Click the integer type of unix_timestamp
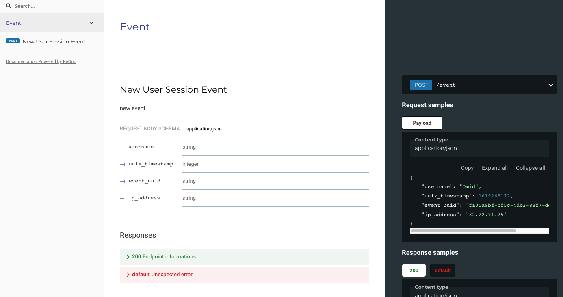Screen dimensions: 563x297 pos(191,164)
